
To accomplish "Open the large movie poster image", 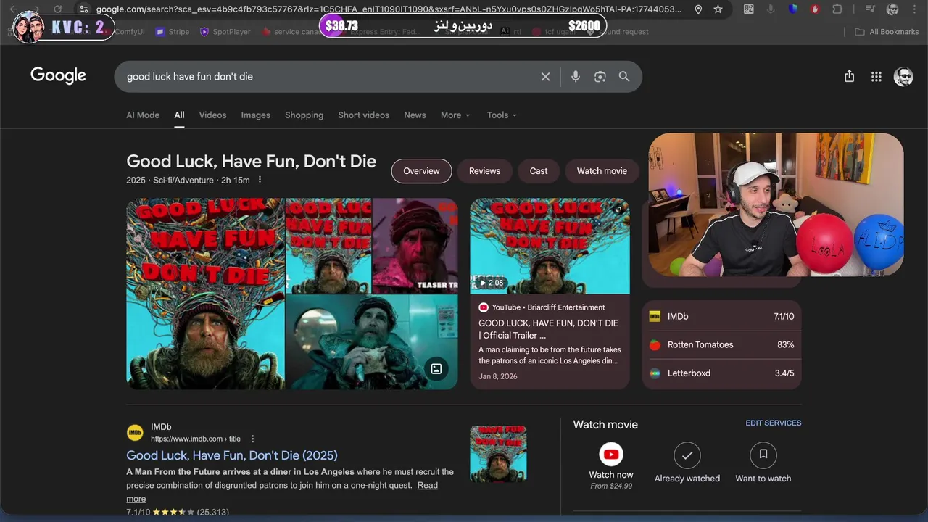I will coord(205,294).
